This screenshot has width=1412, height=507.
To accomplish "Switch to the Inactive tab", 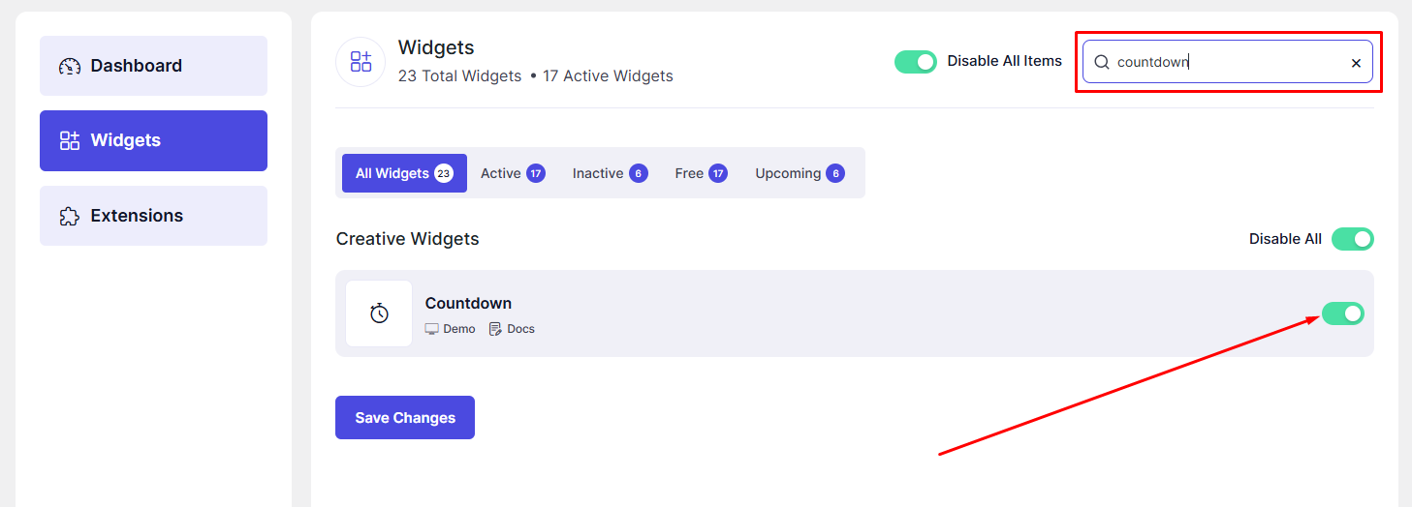I will 610,173.
